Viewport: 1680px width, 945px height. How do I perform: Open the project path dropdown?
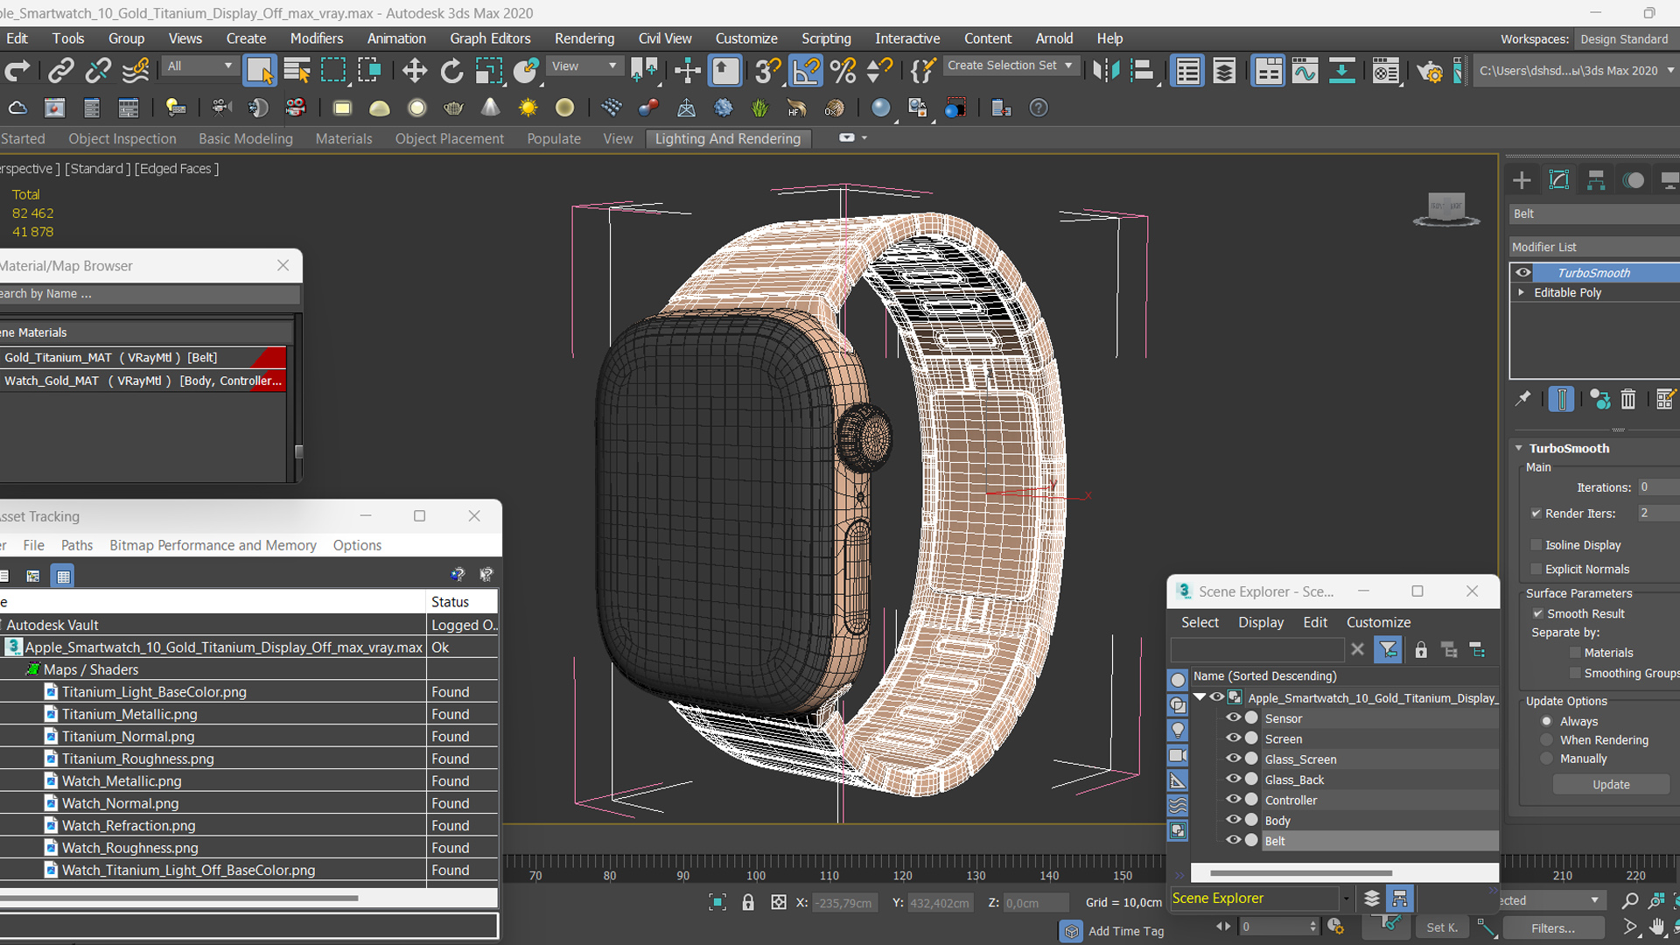tap(1670, 71)
